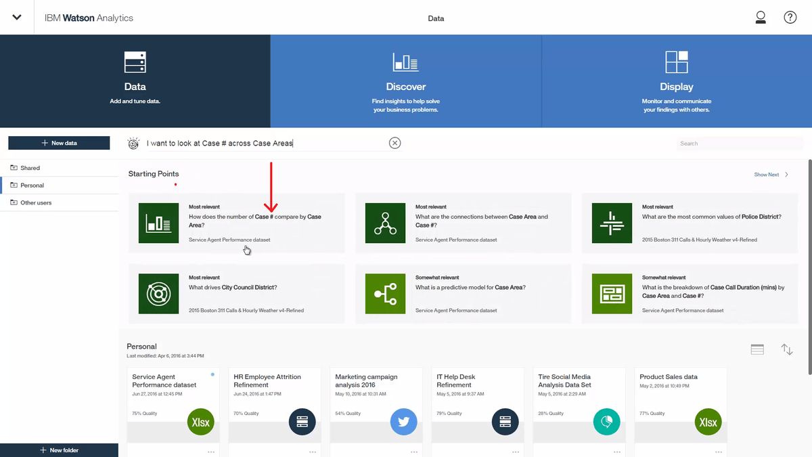Image resolution: width=812 pixels, height=457 pixels.
Task: Open the Marketing campaign analysis 2016 tile
Action: 376,410
